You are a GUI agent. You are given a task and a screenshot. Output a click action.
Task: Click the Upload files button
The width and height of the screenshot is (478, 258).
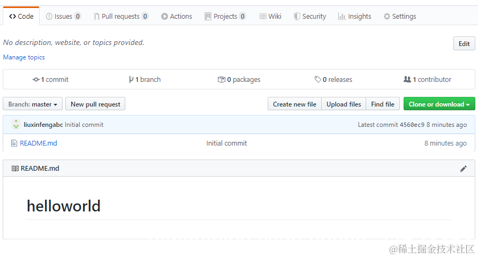pos(344,104)
